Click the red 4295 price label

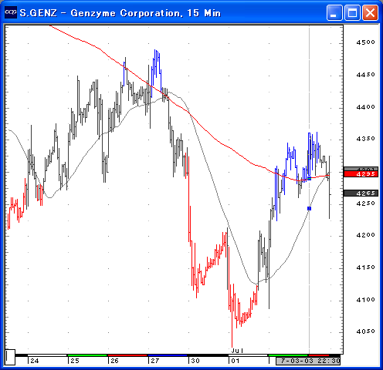pos(361,174)
